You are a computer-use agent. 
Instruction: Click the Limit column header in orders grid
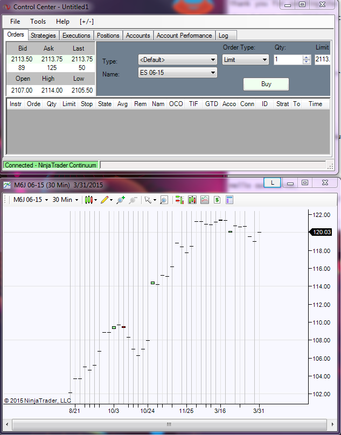click(x=69, y=104)
